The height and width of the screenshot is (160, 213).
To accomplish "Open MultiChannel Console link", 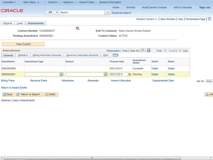I will pyautogui.click(x=154, y=7).
